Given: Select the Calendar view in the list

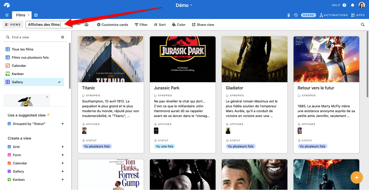Looking at the screenshot, I should (34, 66).
